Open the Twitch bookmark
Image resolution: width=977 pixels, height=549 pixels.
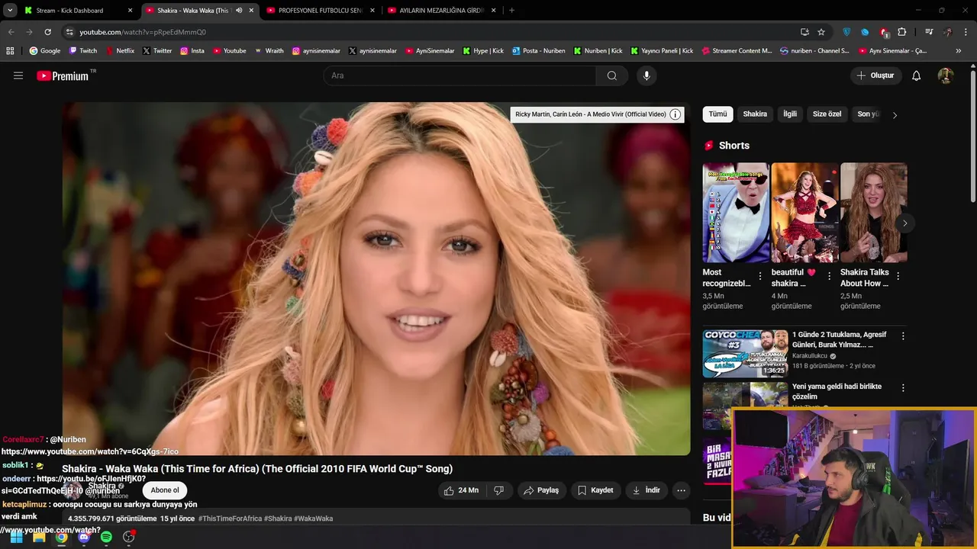[83, 51]
